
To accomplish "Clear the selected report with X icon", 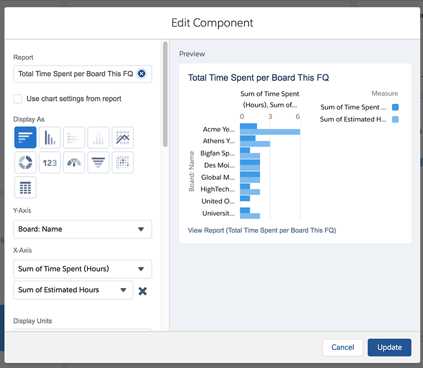I will [141, 74].
